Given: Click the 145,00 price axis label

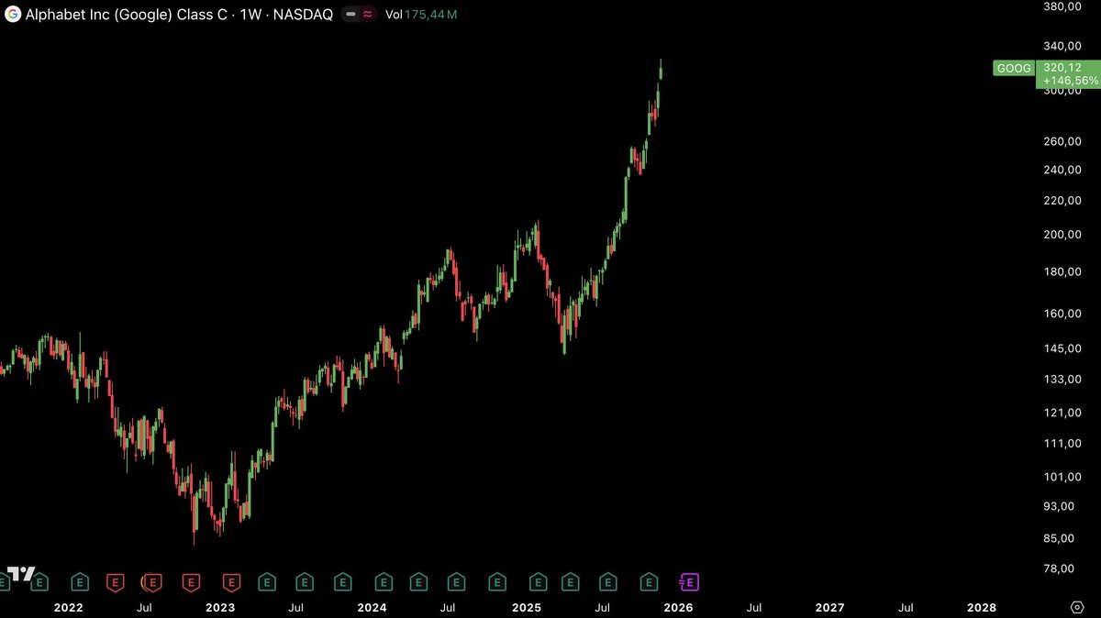Looking at the screenshot, I should click(x=1063, y=349).
